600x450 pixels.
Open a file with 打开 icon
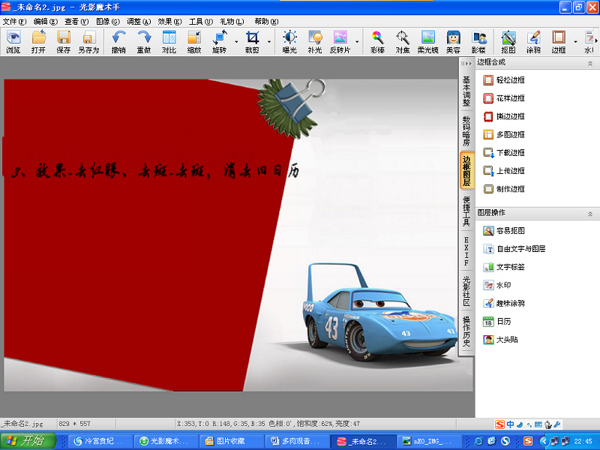[x=39, y=42]
